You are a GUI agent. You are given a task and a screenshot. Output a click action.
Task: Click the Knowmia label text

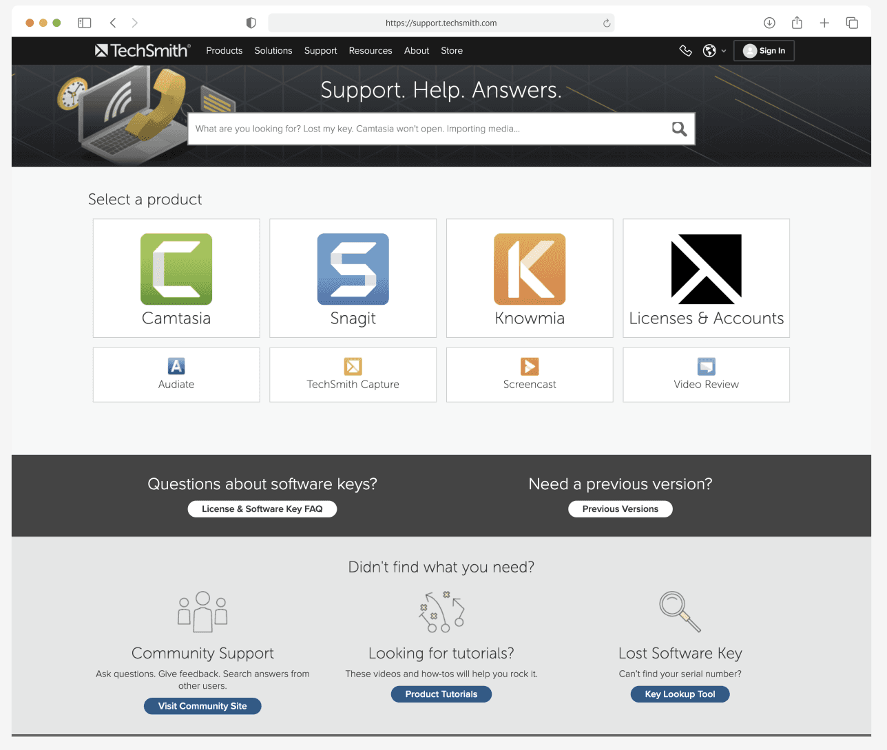[x=530, y=318]
